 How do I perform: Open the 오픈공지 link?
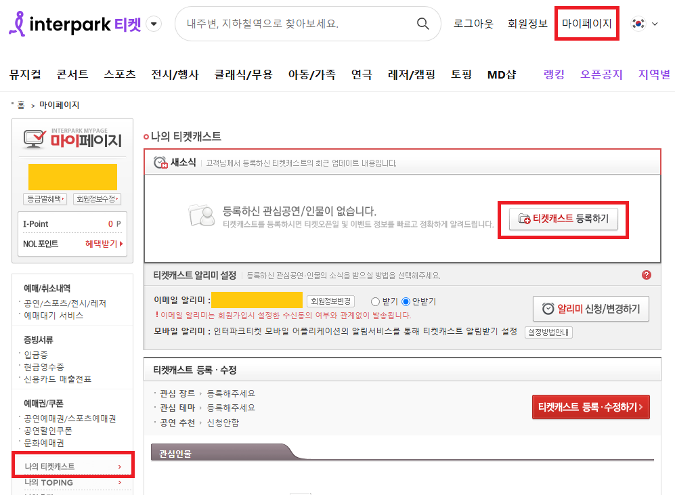pyautogui.click(x=601, y=74)
